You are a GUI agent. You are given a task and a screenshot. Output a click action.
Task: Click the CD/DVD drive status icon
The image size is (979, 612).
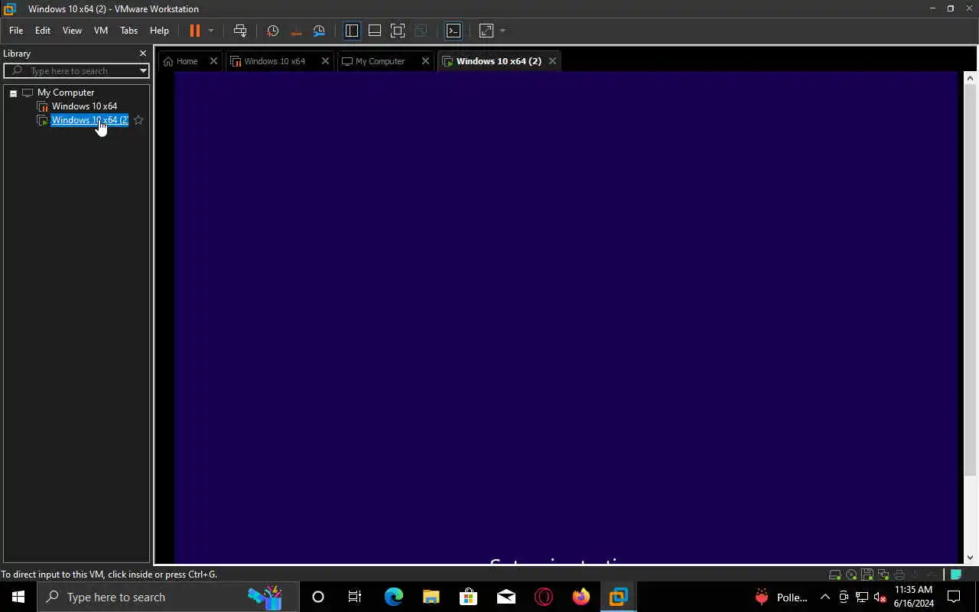851,575
